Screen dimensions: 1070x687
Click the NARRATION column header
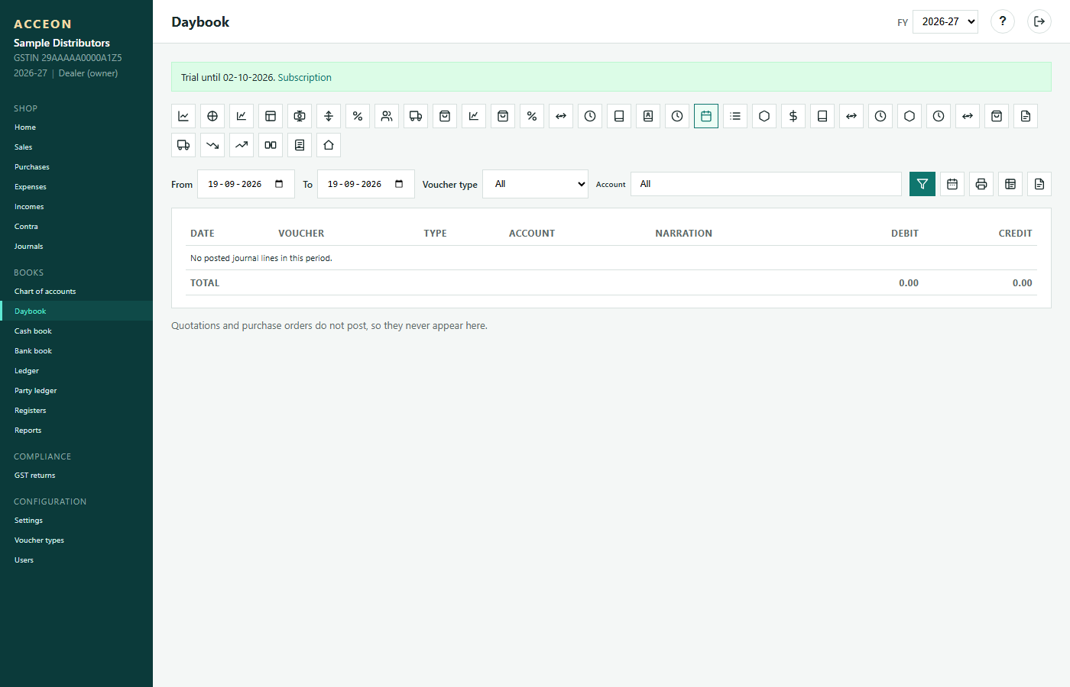[683, 234]
